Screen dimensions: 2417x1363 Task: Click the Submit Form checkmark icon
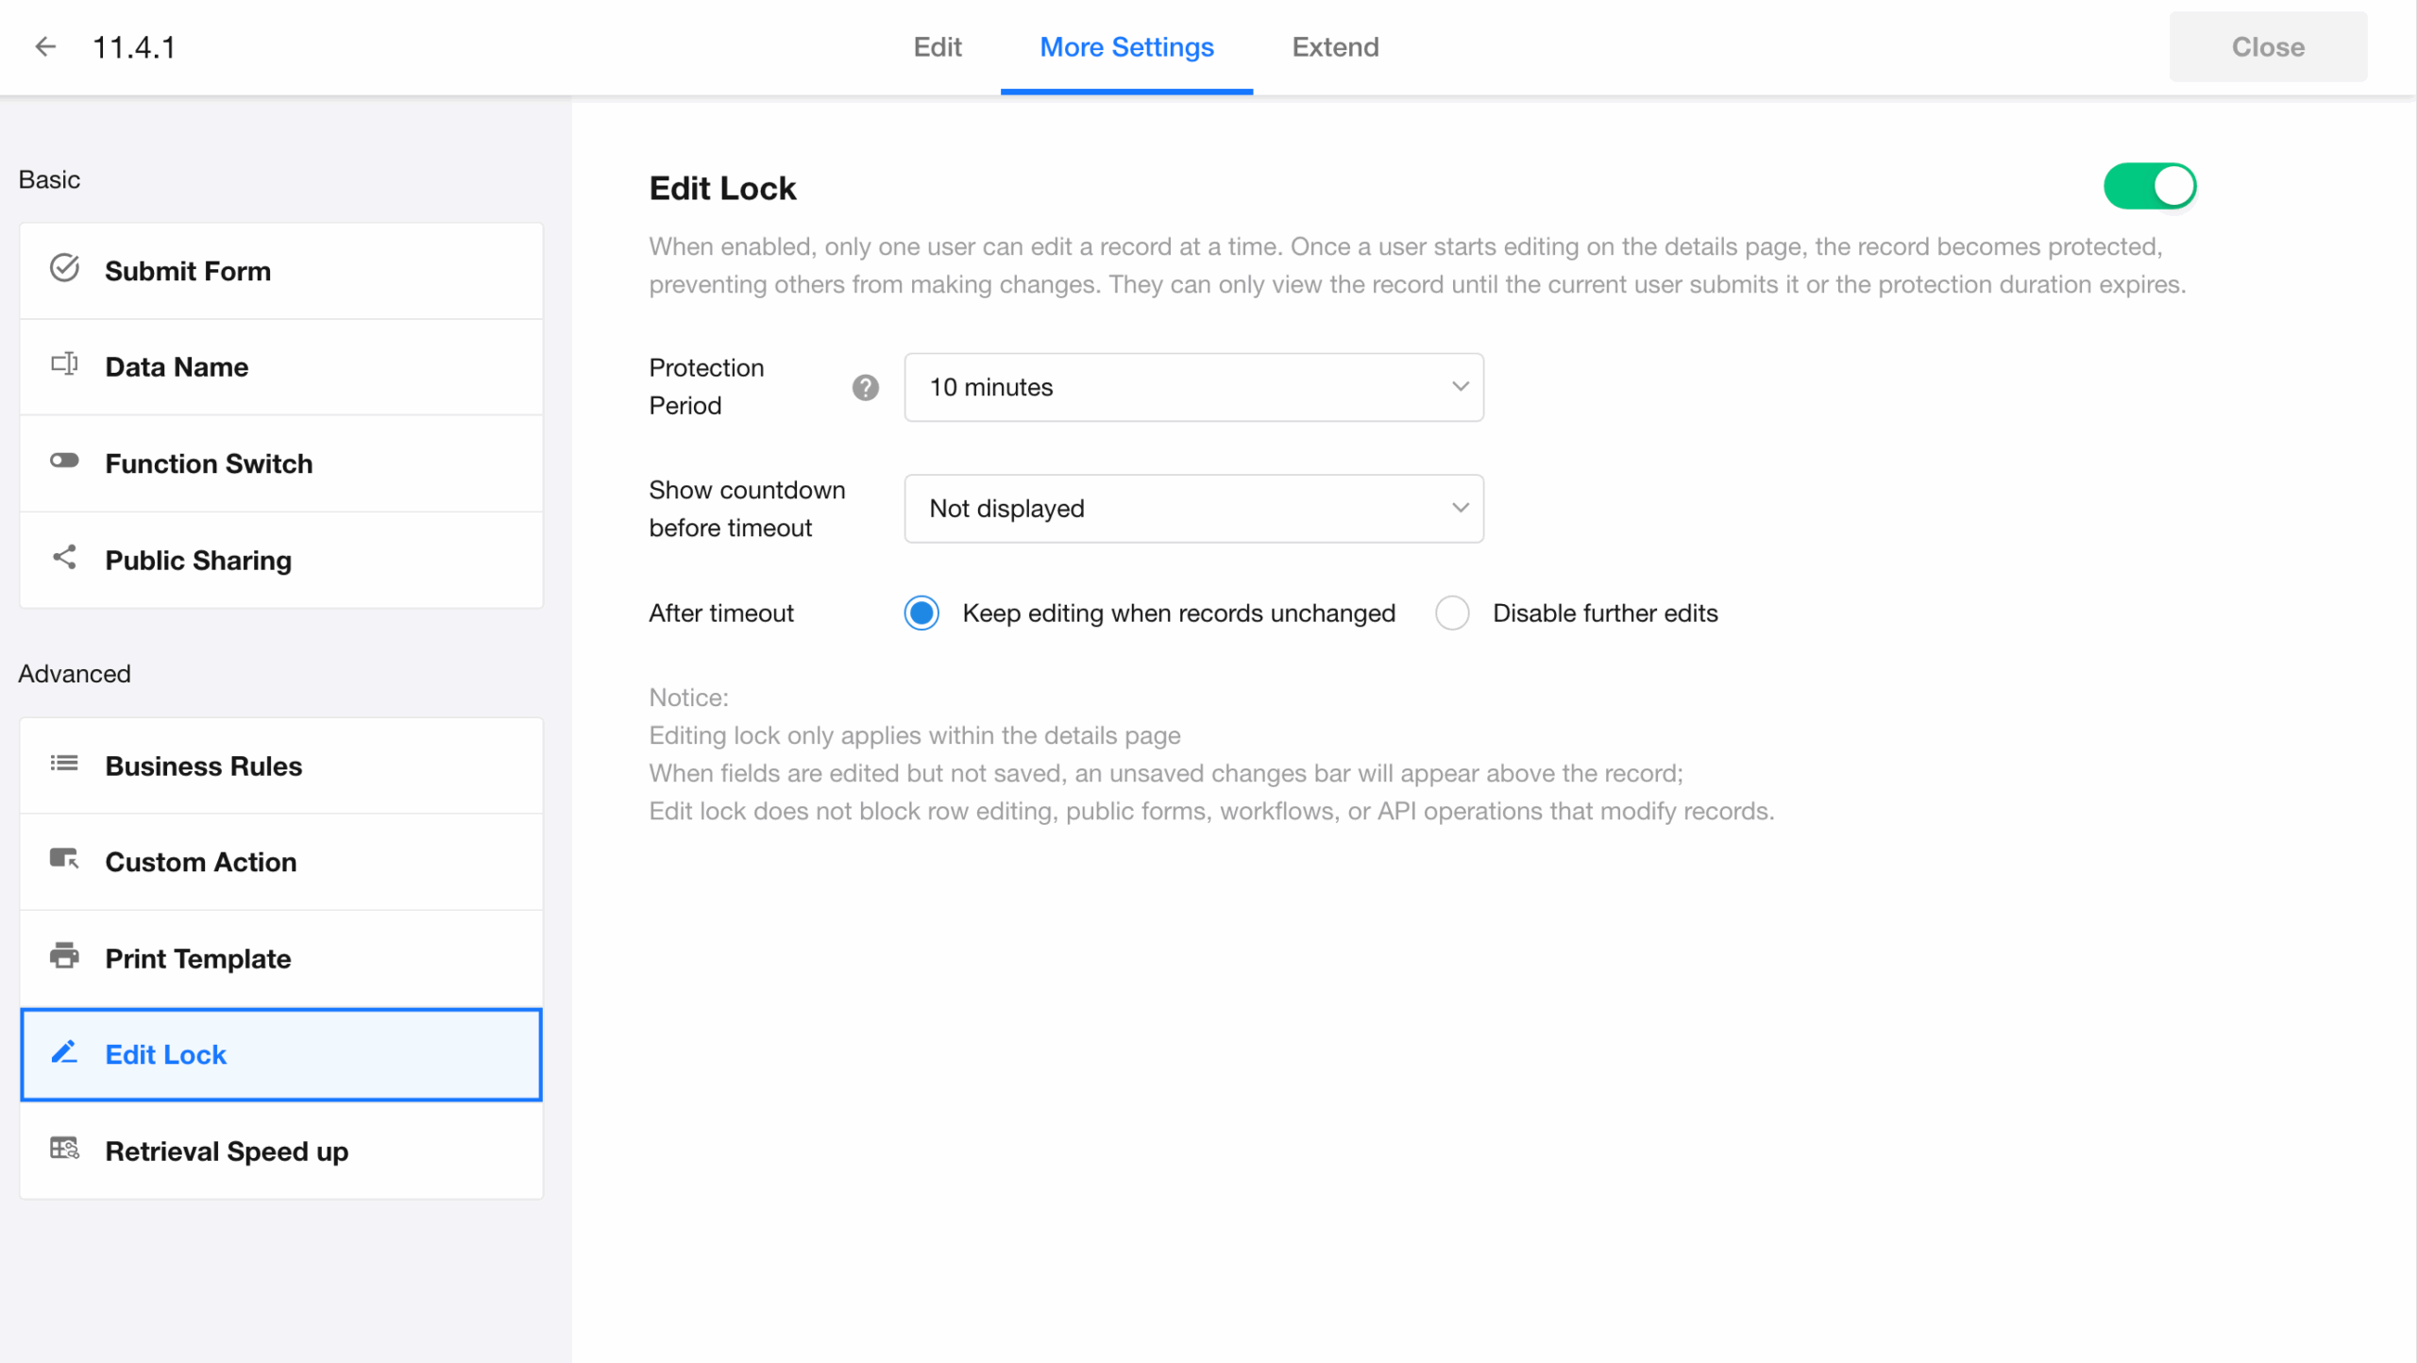point(64,269)
